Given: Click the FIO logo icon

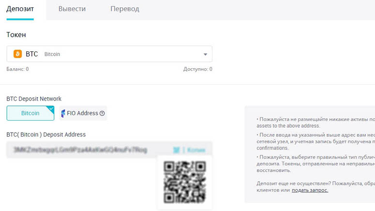Looking at the screenshot, I should (63, 113).
